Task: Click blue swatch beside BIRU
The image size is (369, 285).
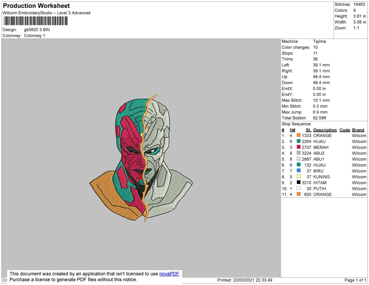Action: 299,170
